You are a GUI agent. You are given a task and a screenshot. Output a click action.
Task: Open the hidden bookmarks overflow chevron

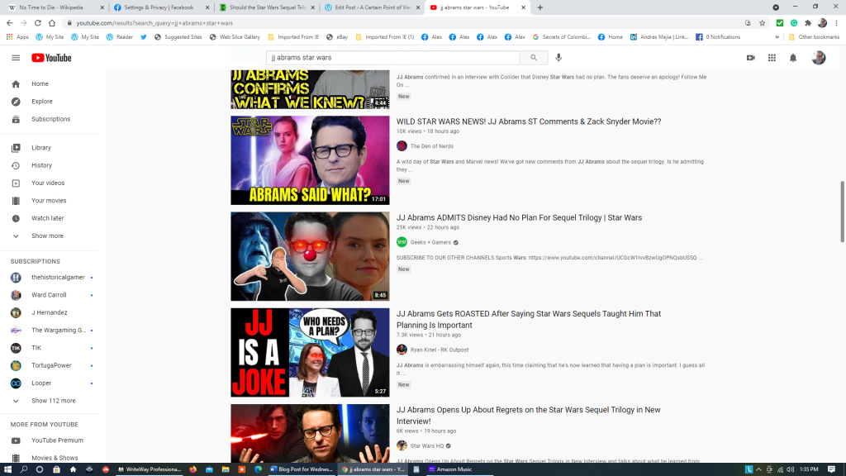777,37
